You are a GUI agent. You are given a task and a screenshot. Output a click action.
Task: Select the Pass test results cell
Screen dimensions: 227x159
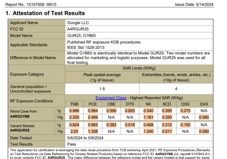pos(72,144)
